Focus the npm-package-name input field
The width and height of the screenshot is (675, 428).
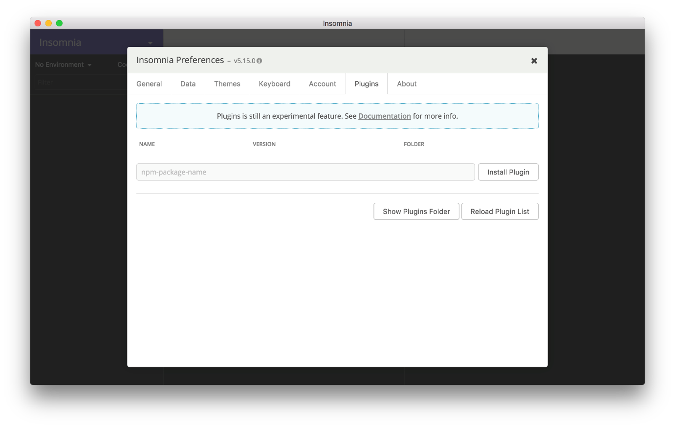tap(305, 172)
